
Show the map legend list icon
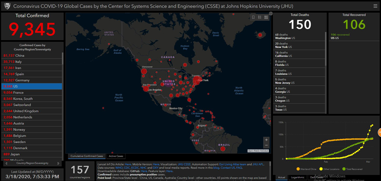click(260, 17)
